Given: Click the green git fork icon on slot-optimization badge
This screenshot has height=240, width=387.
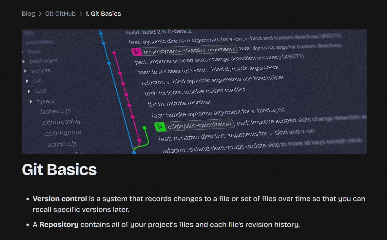Looking at the screenshot, I should (x=160, y=127).
